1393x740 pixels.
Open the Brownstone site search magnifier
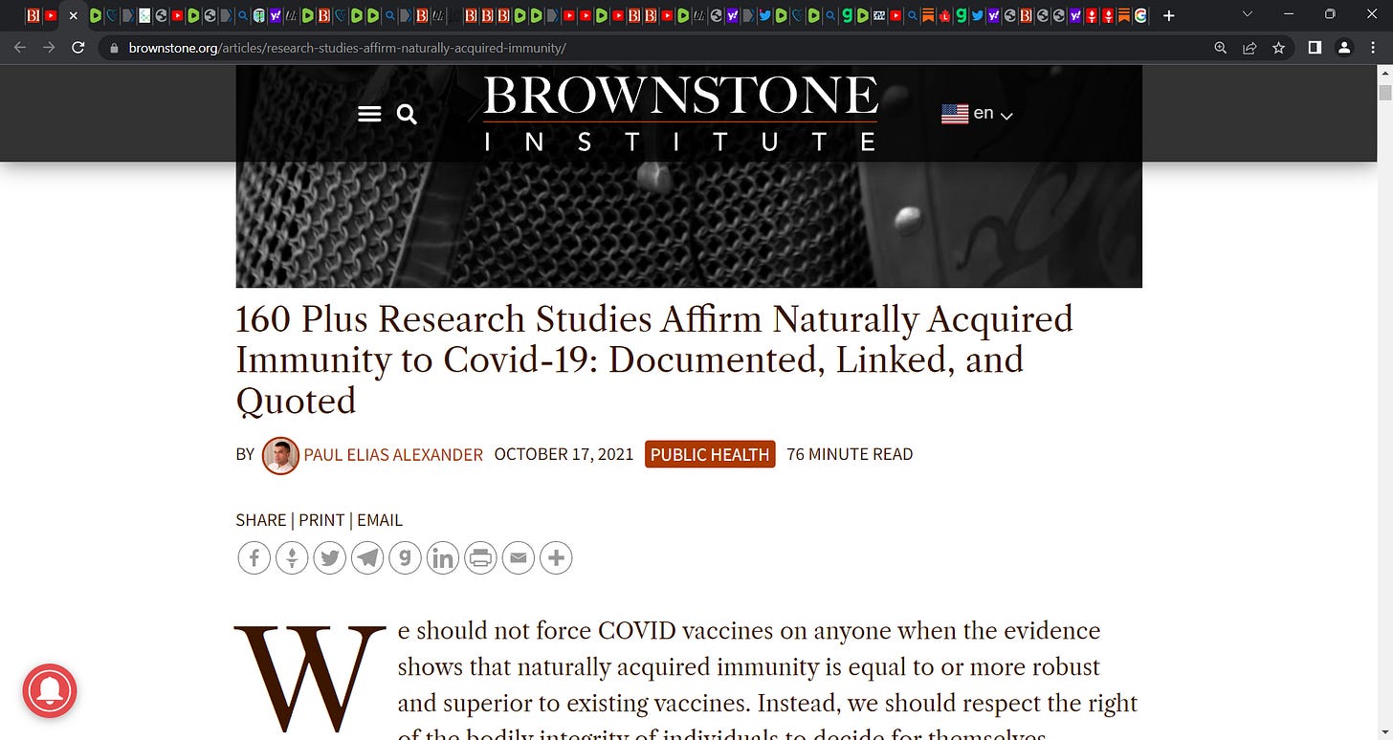[x=407, y=115]
